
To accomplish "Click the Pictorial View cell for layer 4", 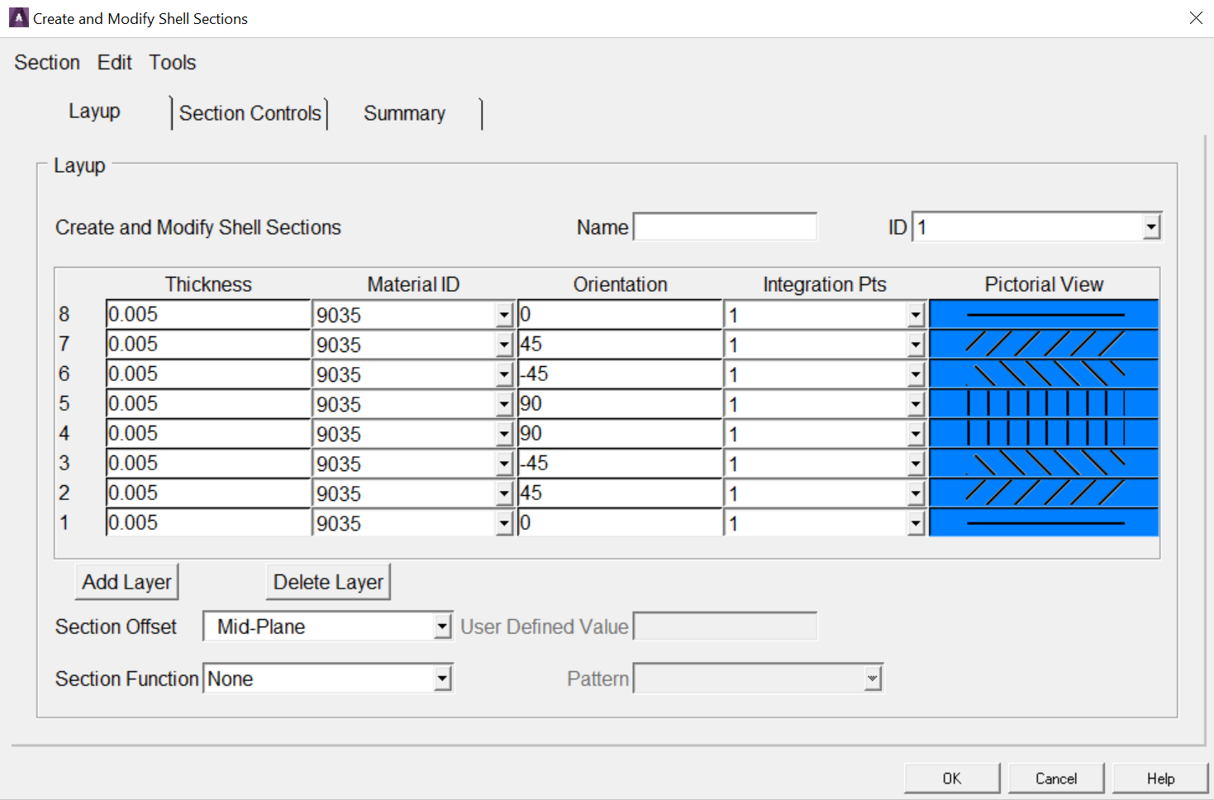I will click(1043, 432).
